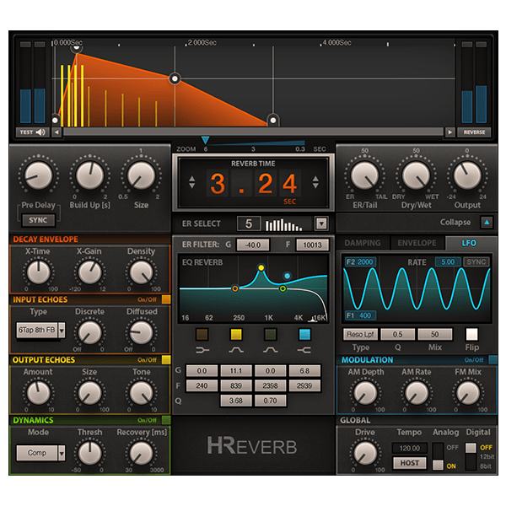
Task: Click the horizontal scrollbar under the envelope graph
Action: 253,132
